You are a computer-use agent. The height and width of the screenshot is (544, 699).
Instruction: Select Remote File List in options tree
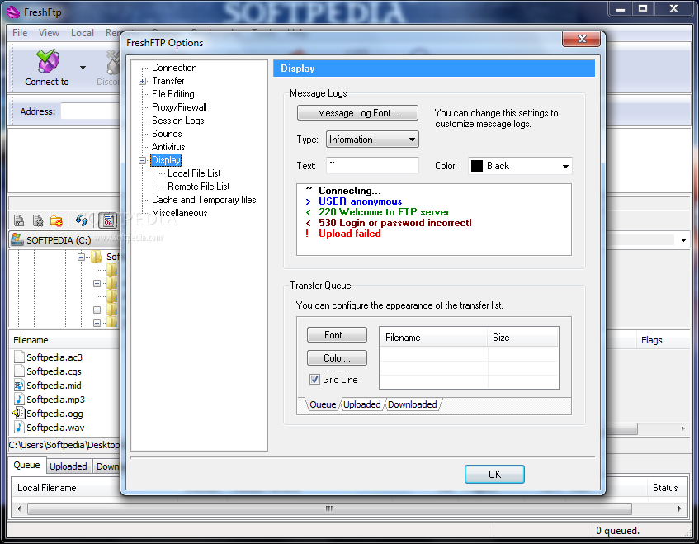[198, 187]
